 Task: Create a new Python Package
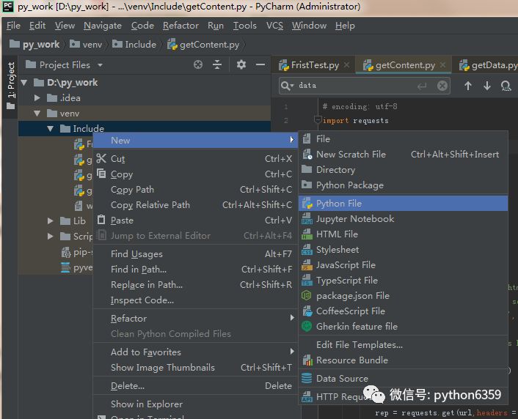(403, 185)
